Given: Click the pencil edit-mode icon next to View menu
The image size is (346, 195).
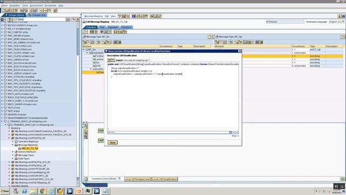Looking at the screenshot, I should [x=120, y=16].
